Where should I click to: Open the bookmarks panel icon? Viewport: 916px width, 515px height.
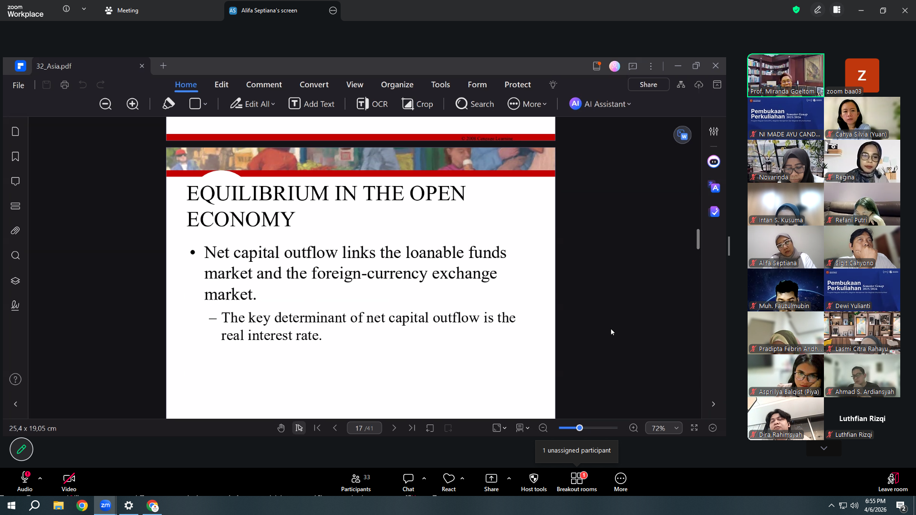point(15,156)
